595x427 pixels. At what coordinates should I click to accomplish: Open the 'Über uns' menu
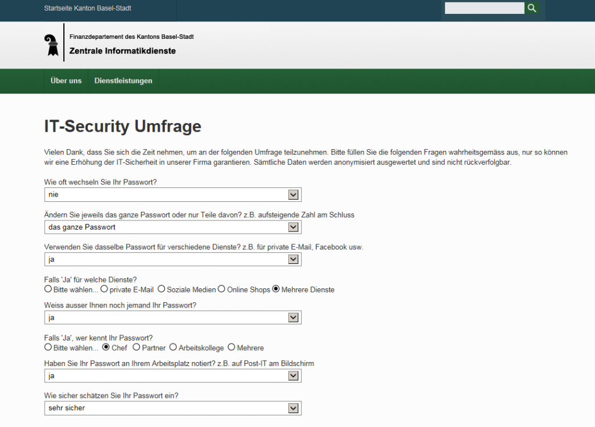66,81
